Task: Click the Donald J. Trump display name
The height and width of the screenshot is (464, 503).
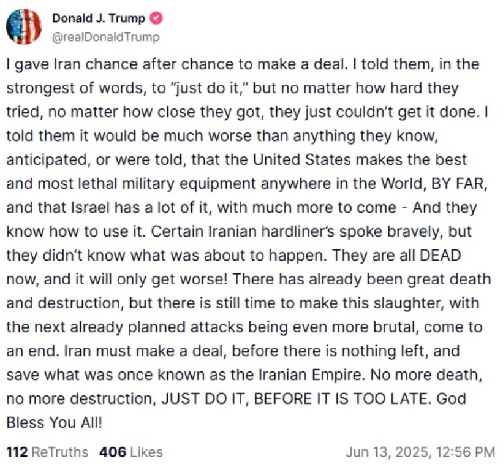Action: click(x=98, y=19)
